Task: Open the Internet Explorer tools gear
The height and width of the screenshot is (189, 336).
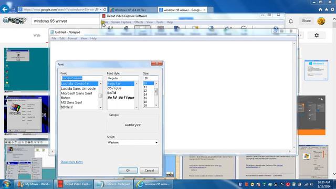Action: point(332,9)
